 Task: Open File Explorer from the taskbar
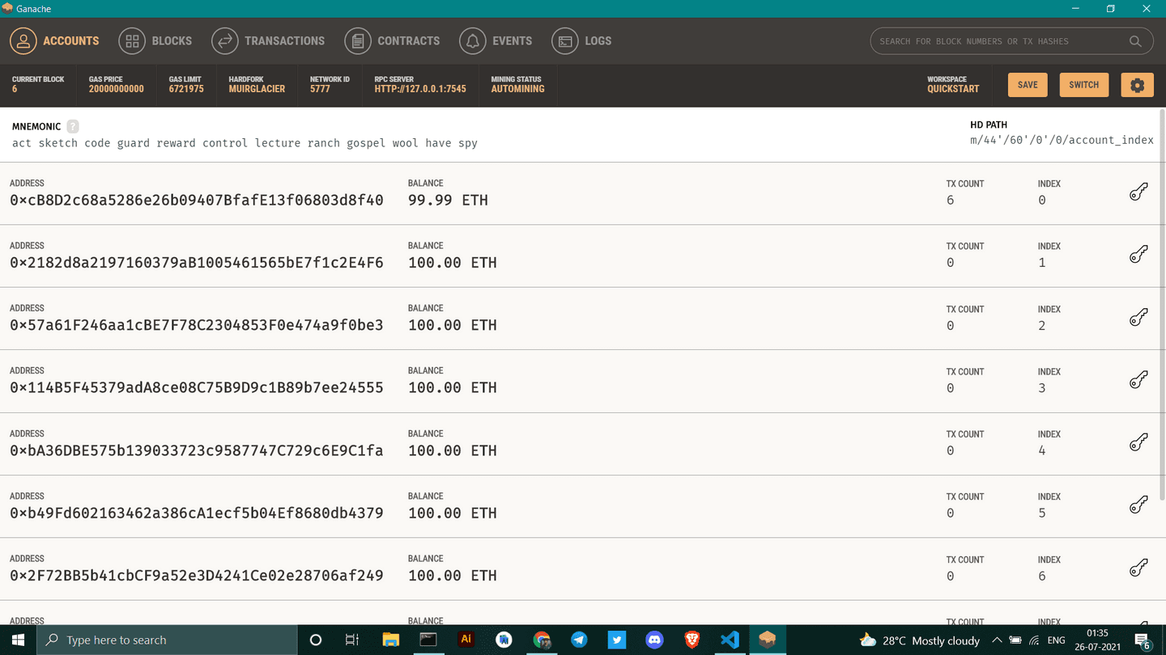click(x=390, y=640)
